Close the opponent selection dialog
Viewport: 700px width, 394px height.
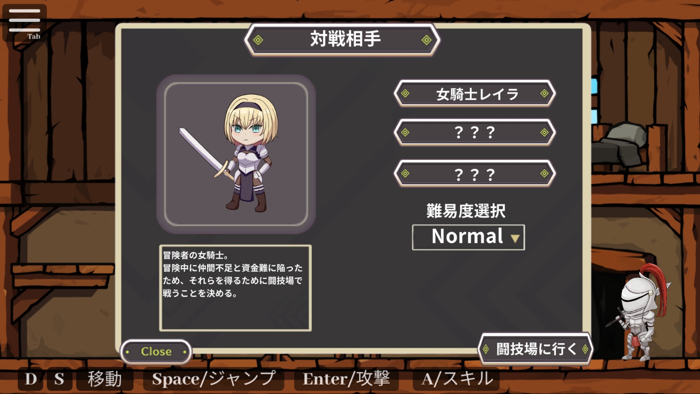click(156, 352)
